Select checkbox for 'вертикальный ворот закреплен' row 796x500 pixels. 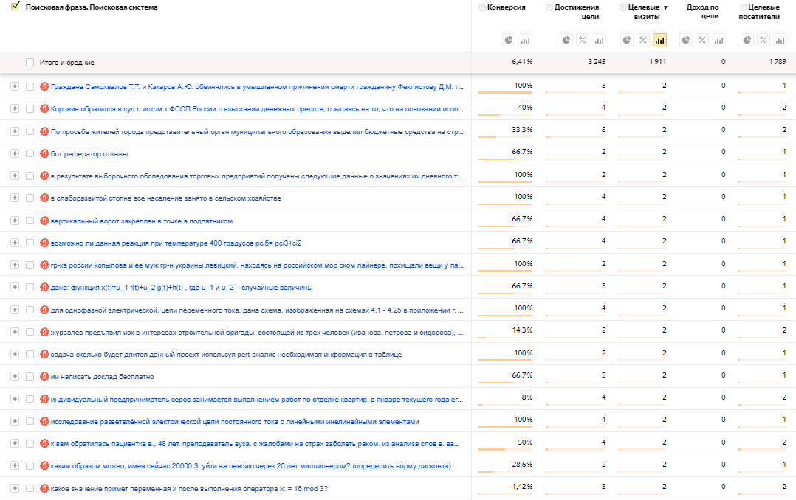(x=30, y=221)
